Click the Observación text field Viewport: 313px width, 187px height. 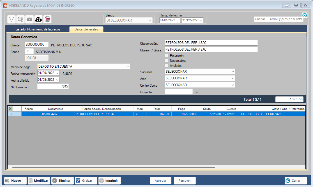point(211,43)
